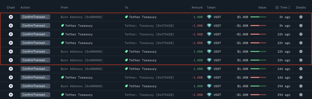Click the Time column sort arrows
The image size is (312, 99).
(x=289, y=7)
